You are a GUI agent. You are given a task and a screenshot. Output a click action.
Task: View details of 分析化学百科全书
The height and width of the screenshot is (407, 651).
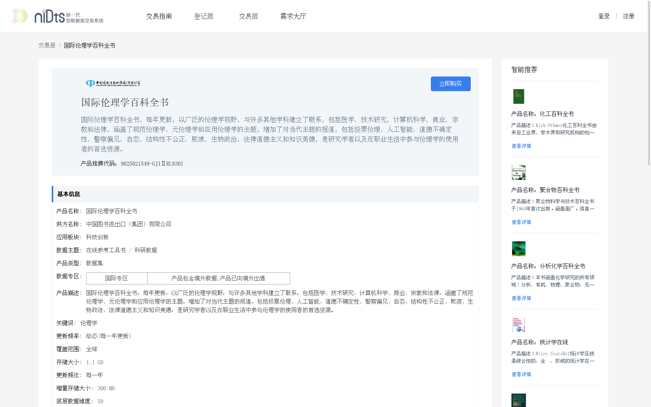(521, 298)
